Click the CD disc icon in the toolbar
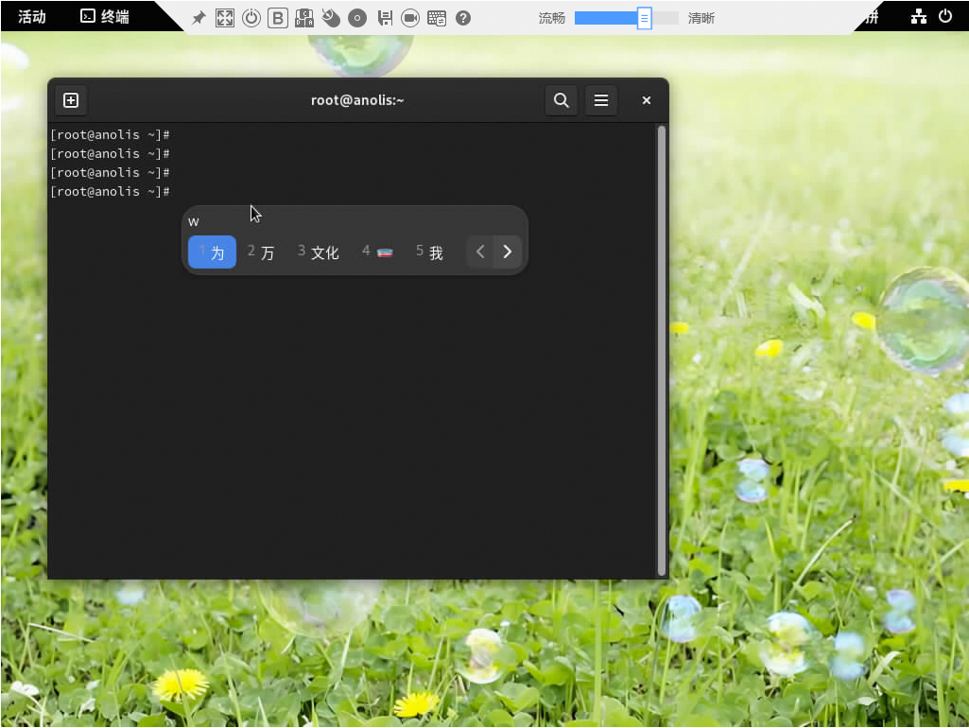 pyautogui.click(x=357, y=18)
